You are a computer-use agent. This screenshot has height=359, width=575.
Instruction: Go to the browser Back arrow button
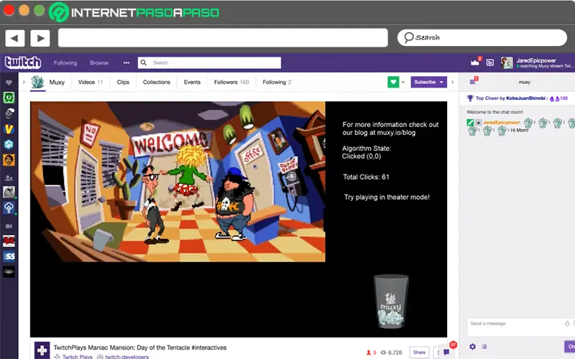[x=14, y=38]
